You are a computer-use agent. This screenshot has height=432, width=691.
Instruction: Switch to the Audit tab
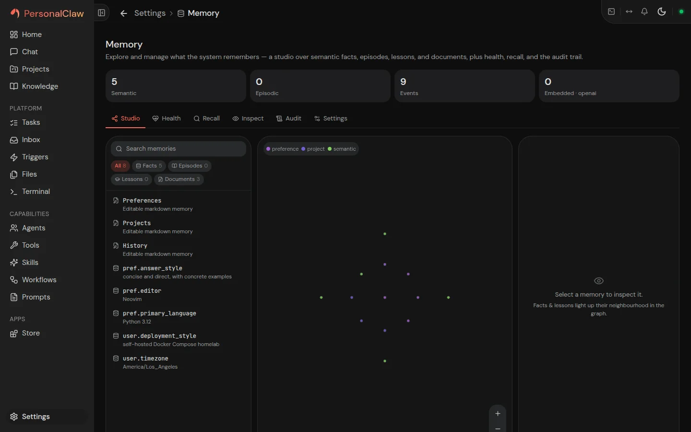(x=289, y=119)
